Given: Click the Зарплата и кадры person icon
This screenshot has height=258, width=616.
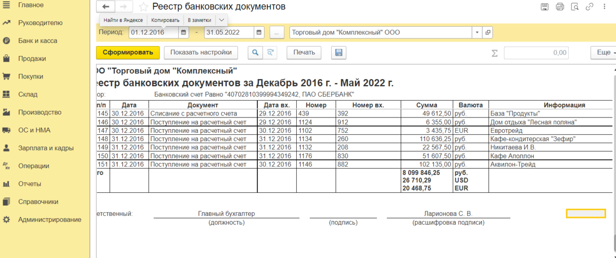Looking at the screenshot, I should [x=7, y=148].
